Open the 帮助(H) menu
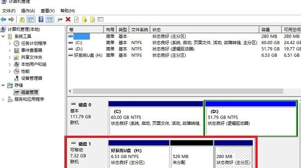Screen dimensions: 301x168 click(67, 11)
